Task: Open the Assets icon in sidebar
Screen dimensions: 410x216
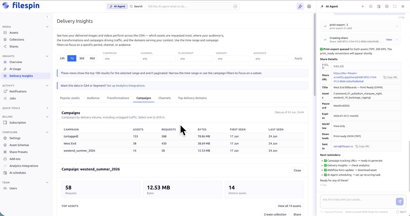Action: coord(5,33)
